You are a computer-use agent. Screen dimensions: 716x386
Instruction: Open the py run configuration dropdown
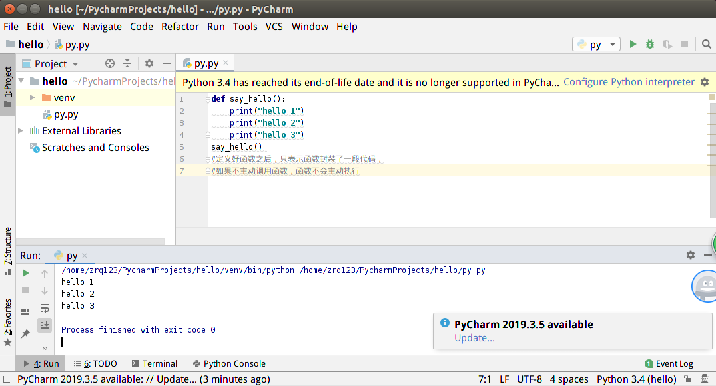(x=596, y=45)
